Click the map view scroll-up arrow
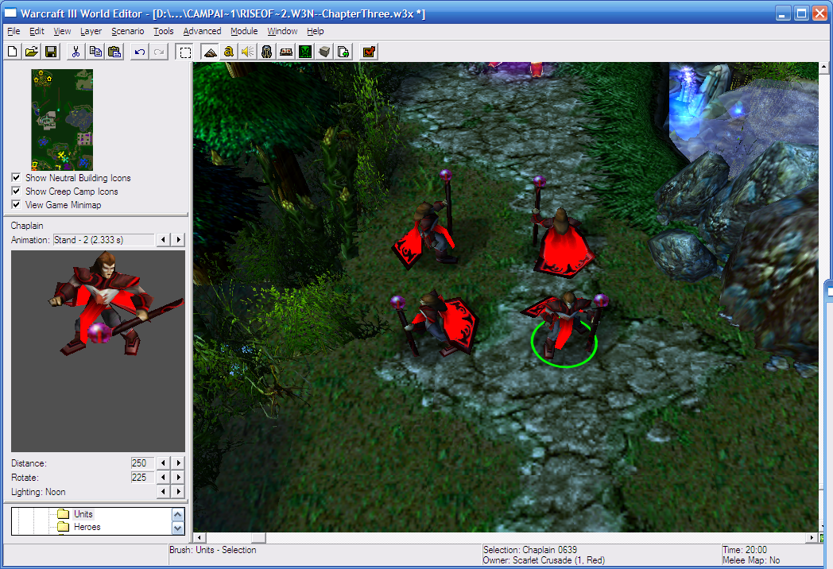This screenshot has height=569, width=833. (x=823, y=68)
